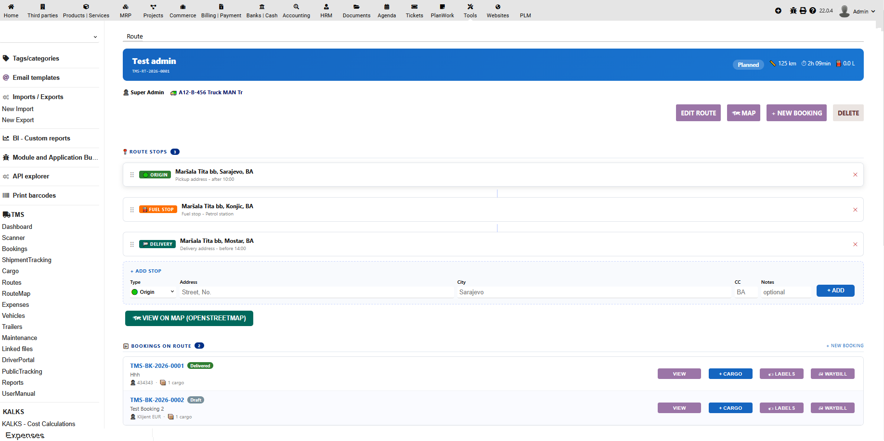The height and width of the screenshot is (441, 884).
Task: Open the Third parties module icon
Action: tap(42, 7)
